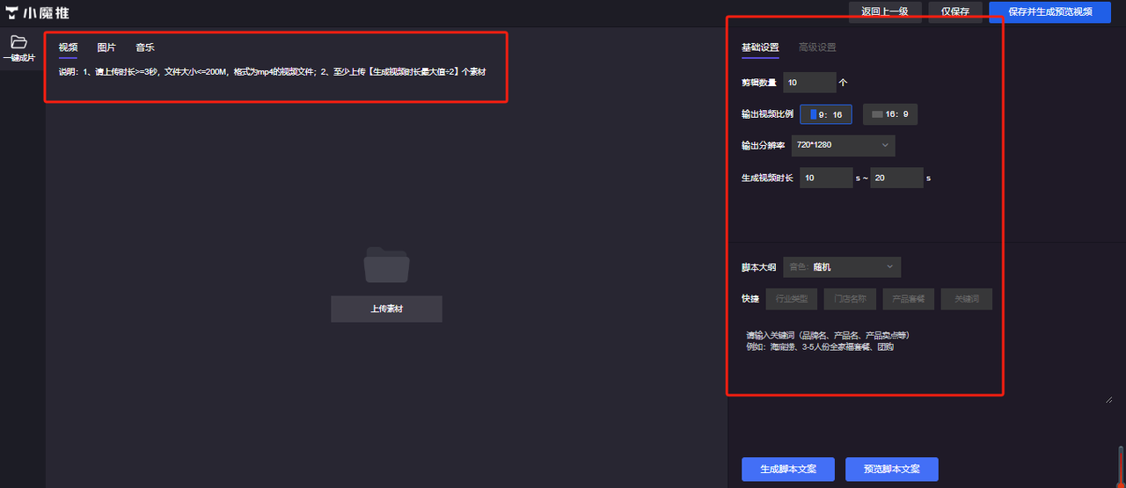
Task: Click the 剪辑数量 input field
Action: [809, 83]
